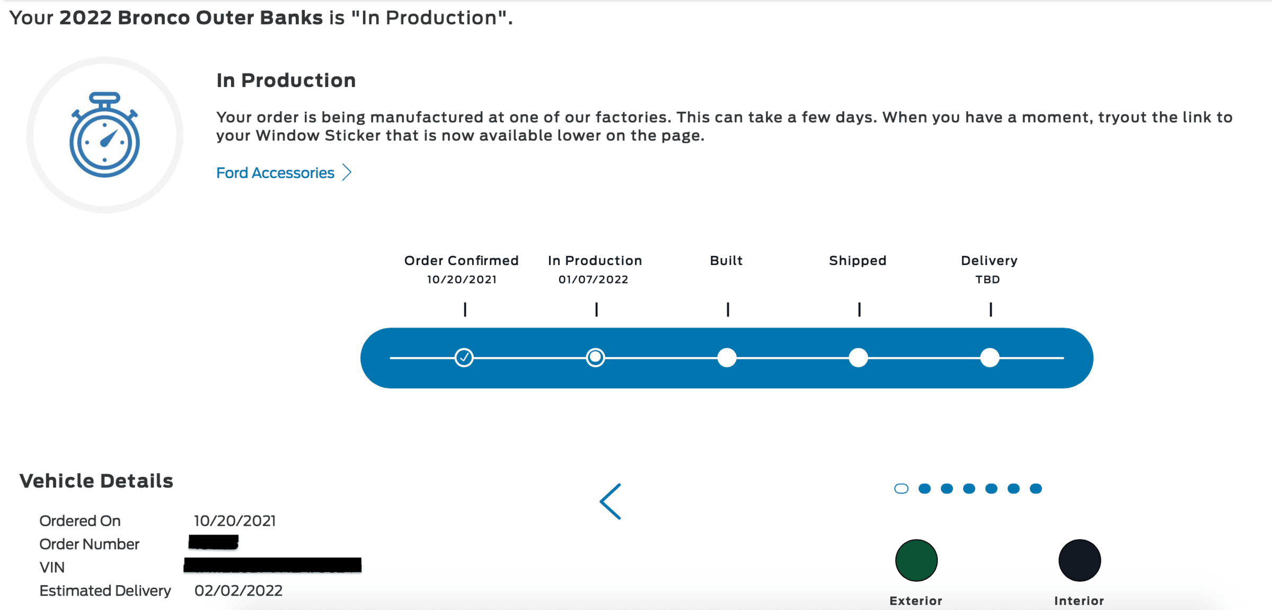The height and width of the screenshot is (610, 1272).
Task: Select the fifth carousel indicator dot
Action: coord(992,489)
